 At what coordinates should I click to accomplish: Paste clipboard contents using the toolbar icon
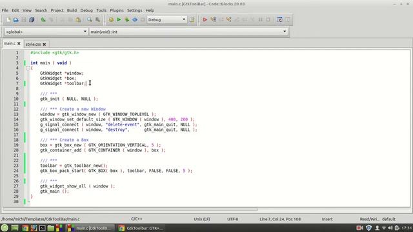pyautogui.click(x=78, y=20)
